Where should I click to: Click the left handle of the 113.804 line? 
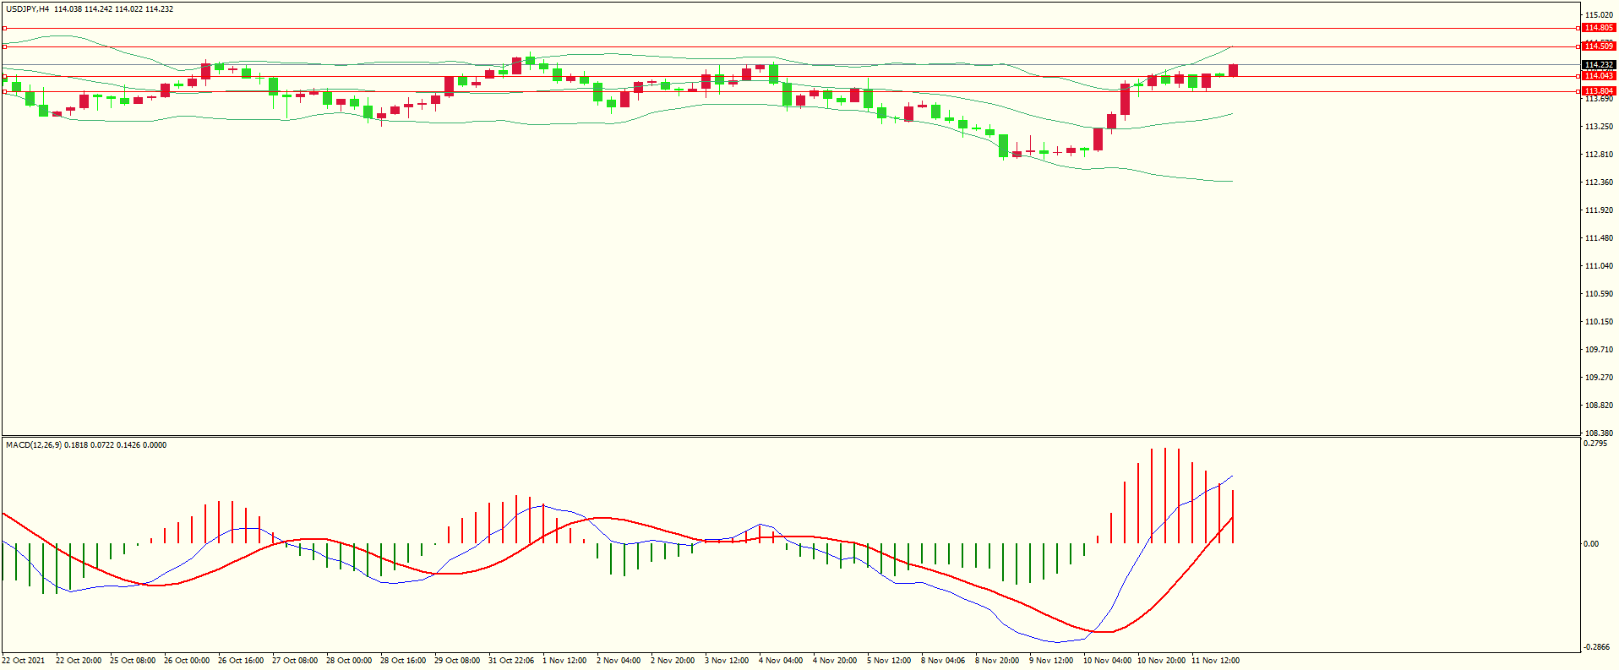4,91
